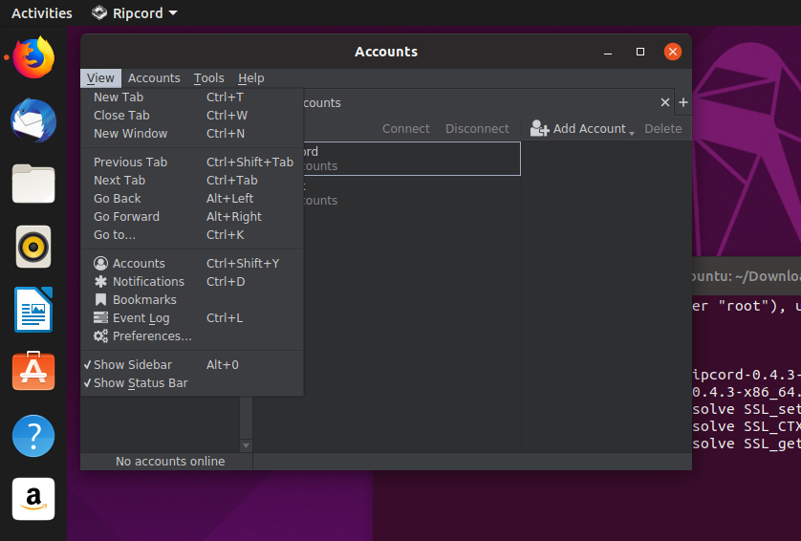Open Rhythmbox speaker icon in dock

tap(33, 247)
